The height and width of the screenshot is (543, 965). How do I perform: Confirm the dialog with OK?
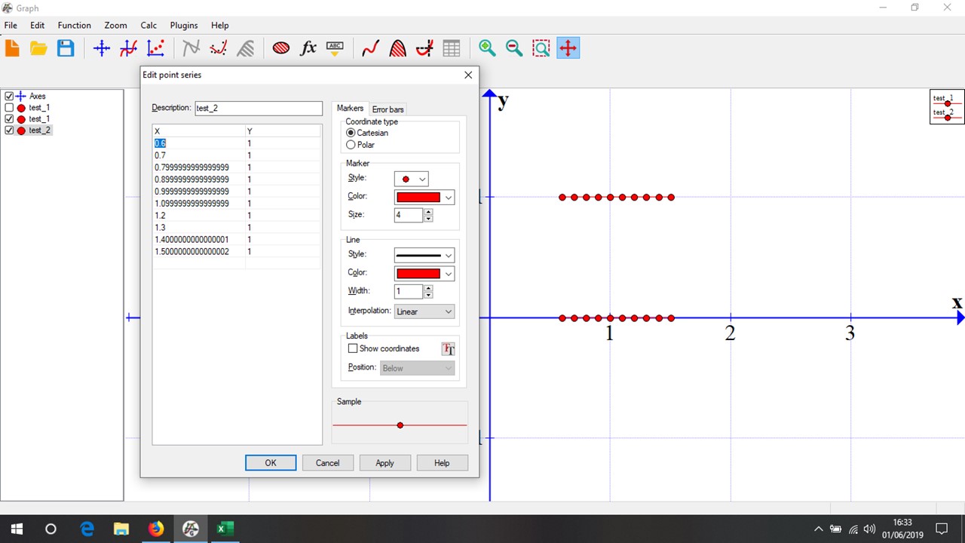click(271, 463)
